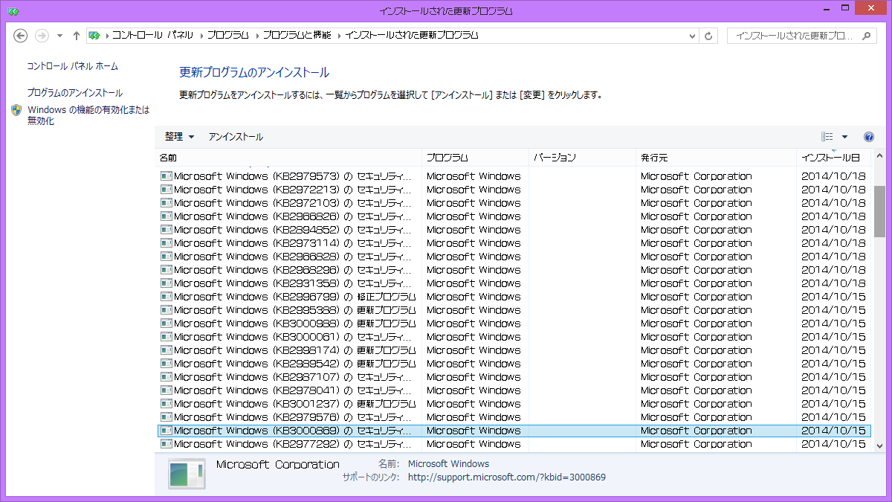Image resolution: width=892 pixels, height=502 pixels.
Task: Click the アンインストール toolbar button
Action: click(236, 137)
